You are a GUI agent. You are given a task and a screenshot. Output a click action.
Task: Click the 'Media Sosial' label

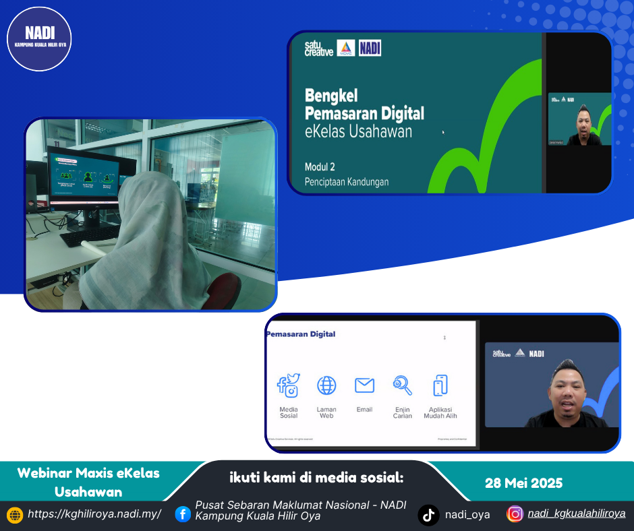point(289,412)
